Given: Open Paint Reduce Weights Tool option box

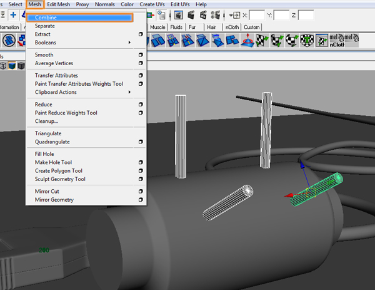Looking at the screenshot, I should click(141, 113).
